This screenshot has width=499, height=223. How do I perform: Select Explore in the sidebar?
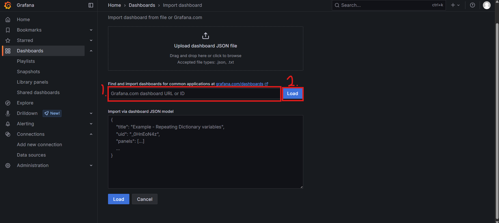tap(25, 103)
